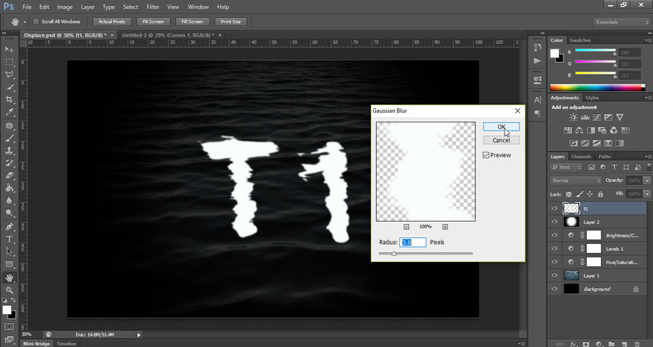Uncheck the Preview checkbox
This screenshot has height=347, width=653.
[x=487, y=155]
